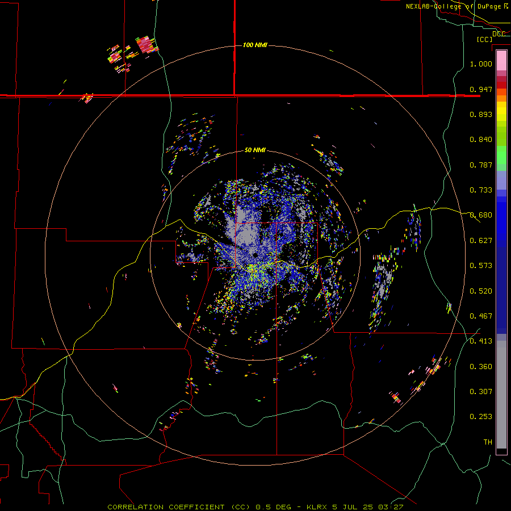Click the 0.253 scale label
511x511 pixels.
(481, 417)
